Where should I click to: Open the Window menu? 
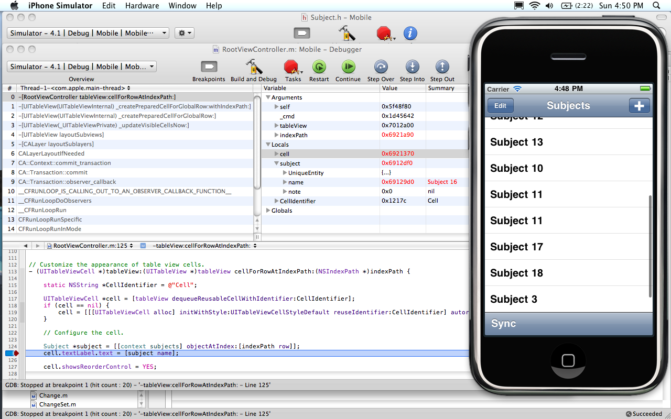[182, 6]
